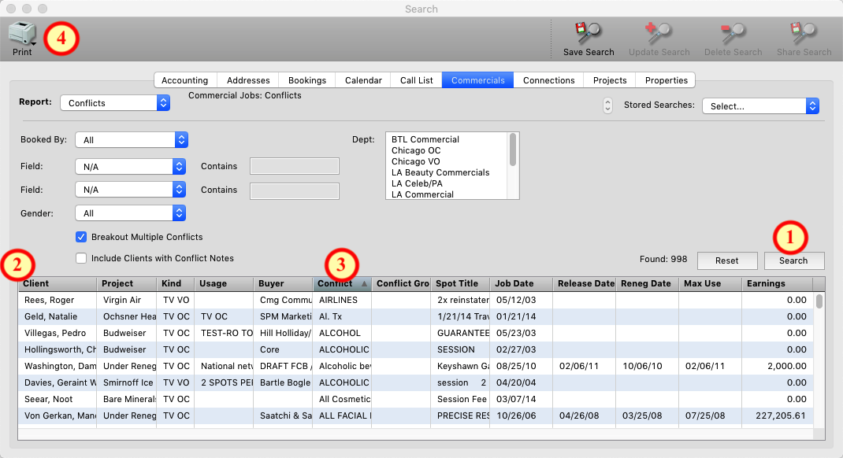Switch to the Addresses tab
The image size is (843, 458).
tap(248, 80)
